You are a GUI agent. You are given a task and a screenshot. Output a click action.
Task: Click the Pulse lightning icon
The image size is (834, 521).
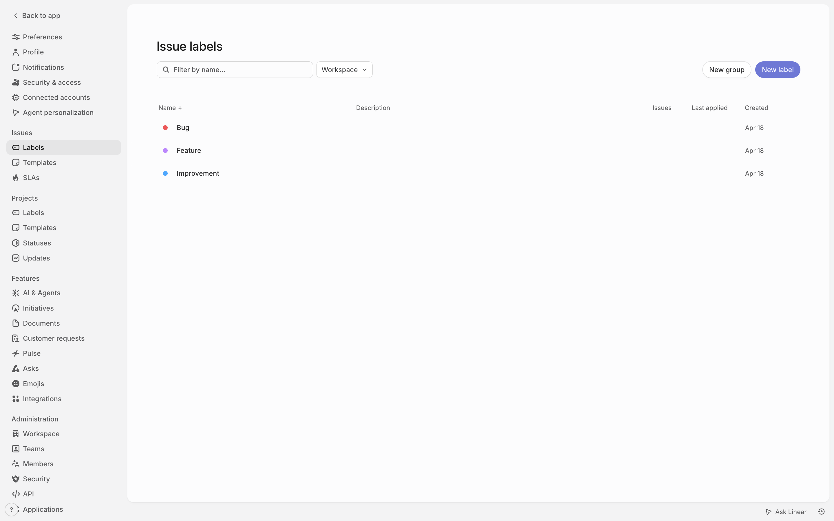[16, 353]
